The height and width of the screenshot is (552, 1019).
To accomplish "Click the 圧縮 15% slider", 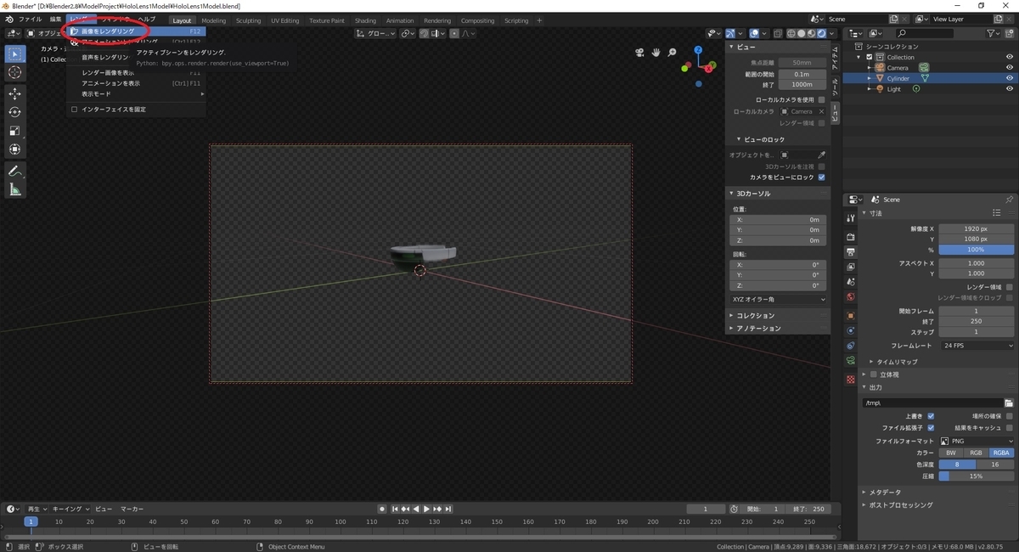I will pyautogui.click(x=977, y=476).
